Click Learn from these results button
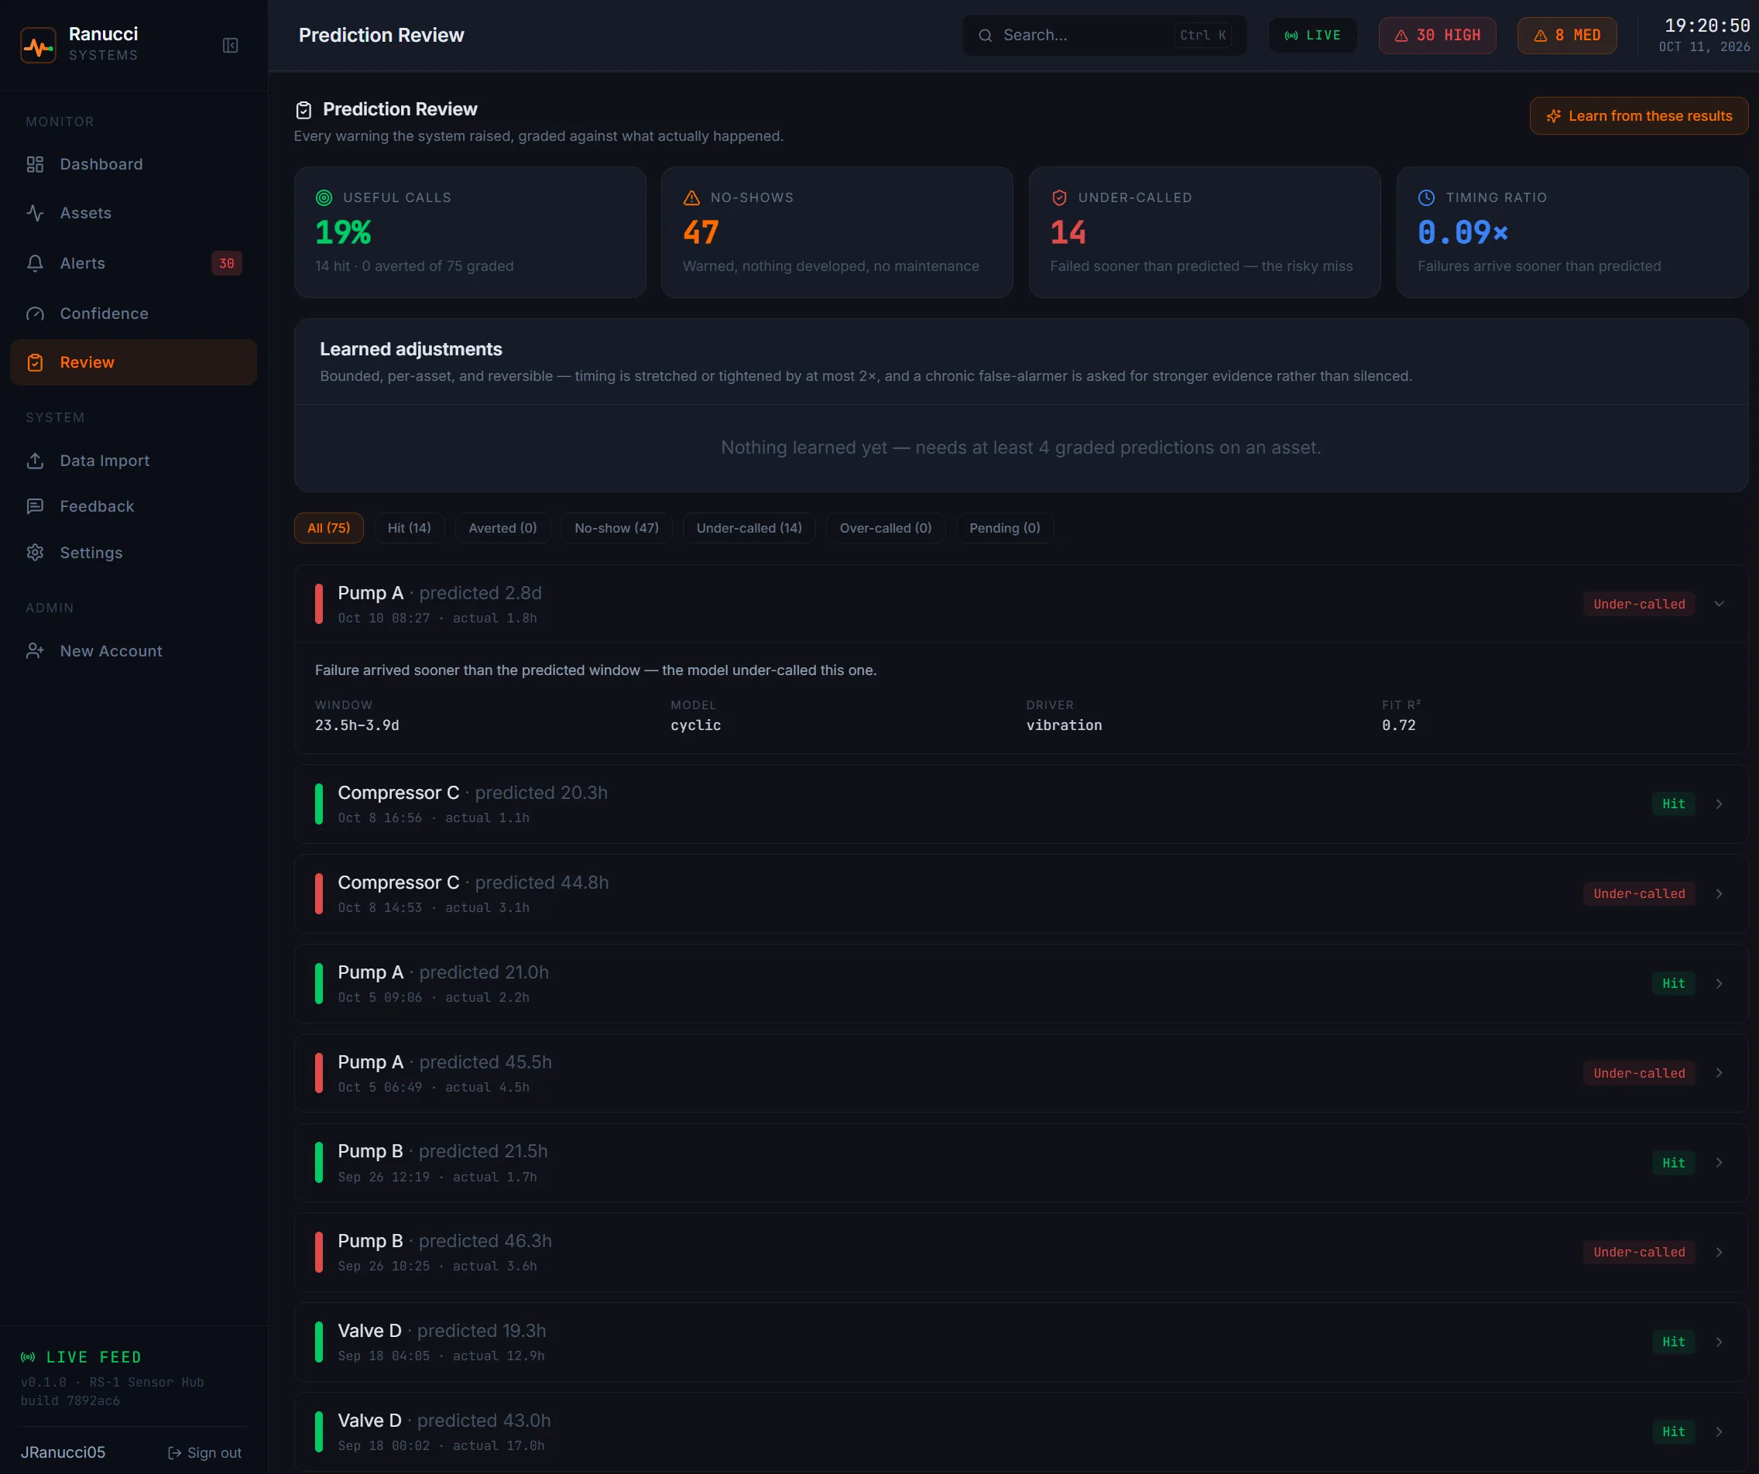Screen dimensions: 1759x1474 [1638, 115]
